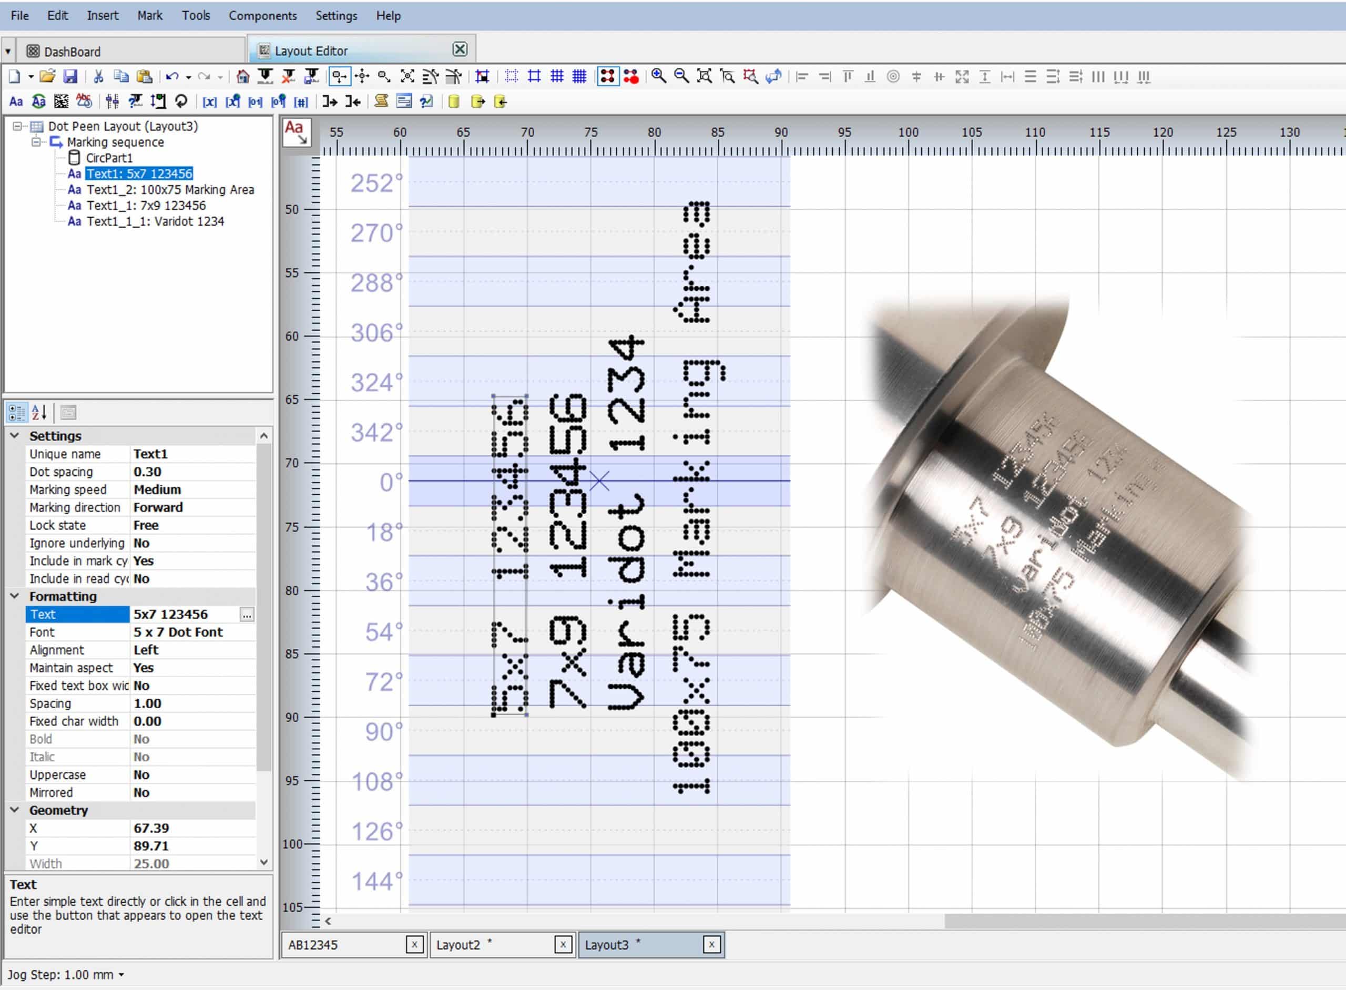Close the AB12345 tab
1346x990 pixels.
(414, 945)
